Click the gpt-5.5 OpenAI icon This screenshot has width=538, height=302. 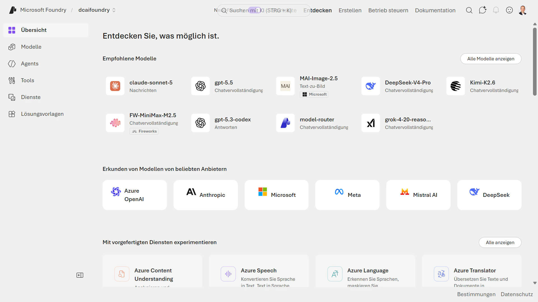point(200,86)
